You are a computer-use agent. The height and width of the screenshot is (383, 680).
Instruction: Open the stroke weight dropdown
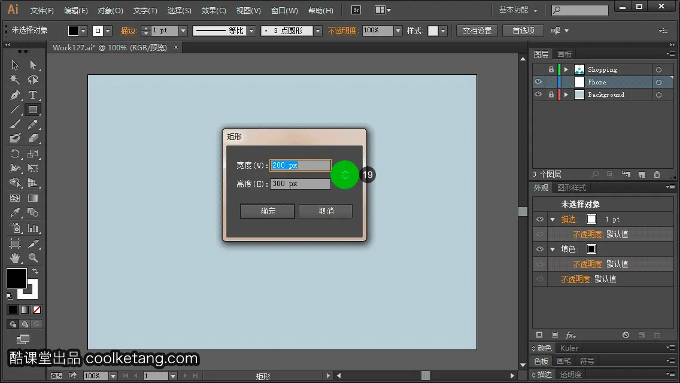point(183,31)
